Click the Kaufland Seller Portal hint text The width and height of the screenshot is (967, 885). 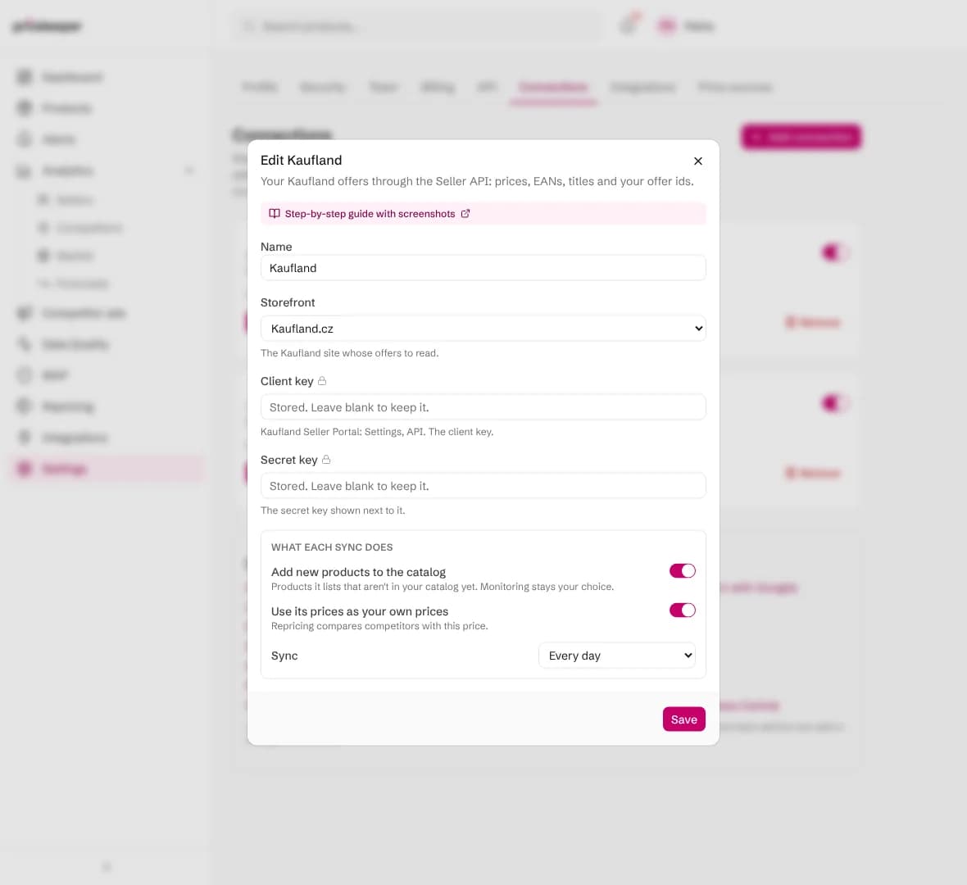coord(377,432)
